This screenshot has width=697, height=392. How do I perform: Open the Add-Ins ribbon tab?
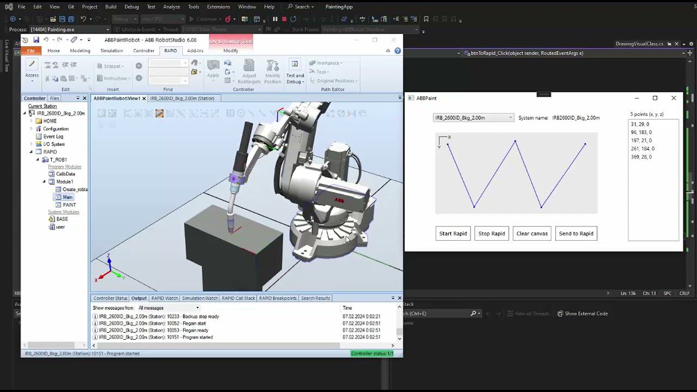195,51
